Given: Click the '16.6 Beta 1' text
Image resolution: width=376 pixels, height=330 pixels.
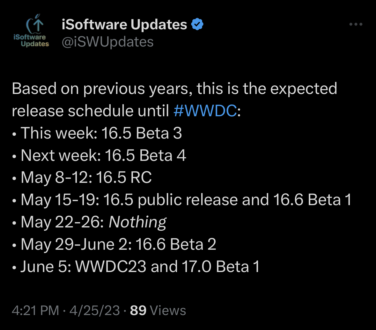Looking at the screenshot, I should 312,200.
